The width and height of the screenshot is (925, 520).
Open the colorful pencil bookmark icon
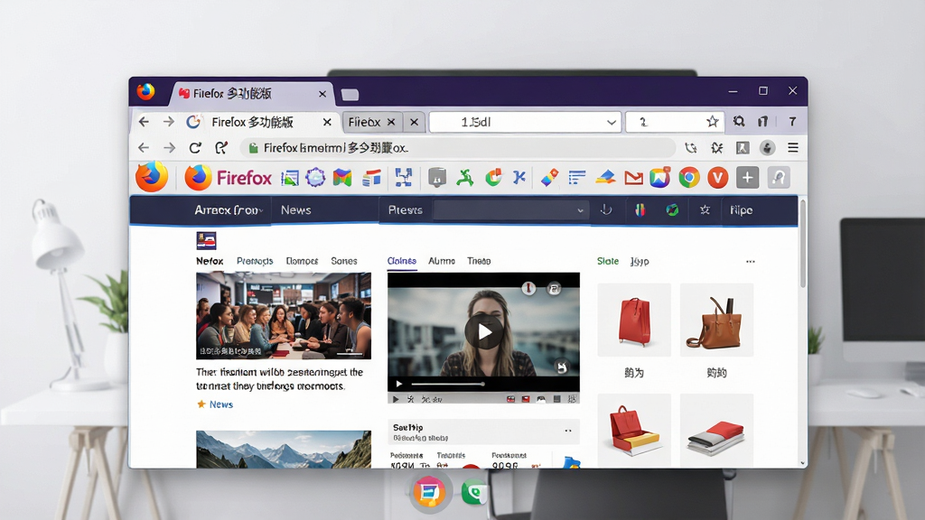tap(549, 178)
